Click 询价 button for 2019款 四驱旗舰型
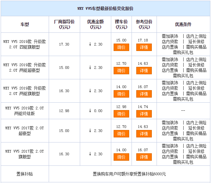The height and width of the screenshot is (183, 211). tap(121, 47)
